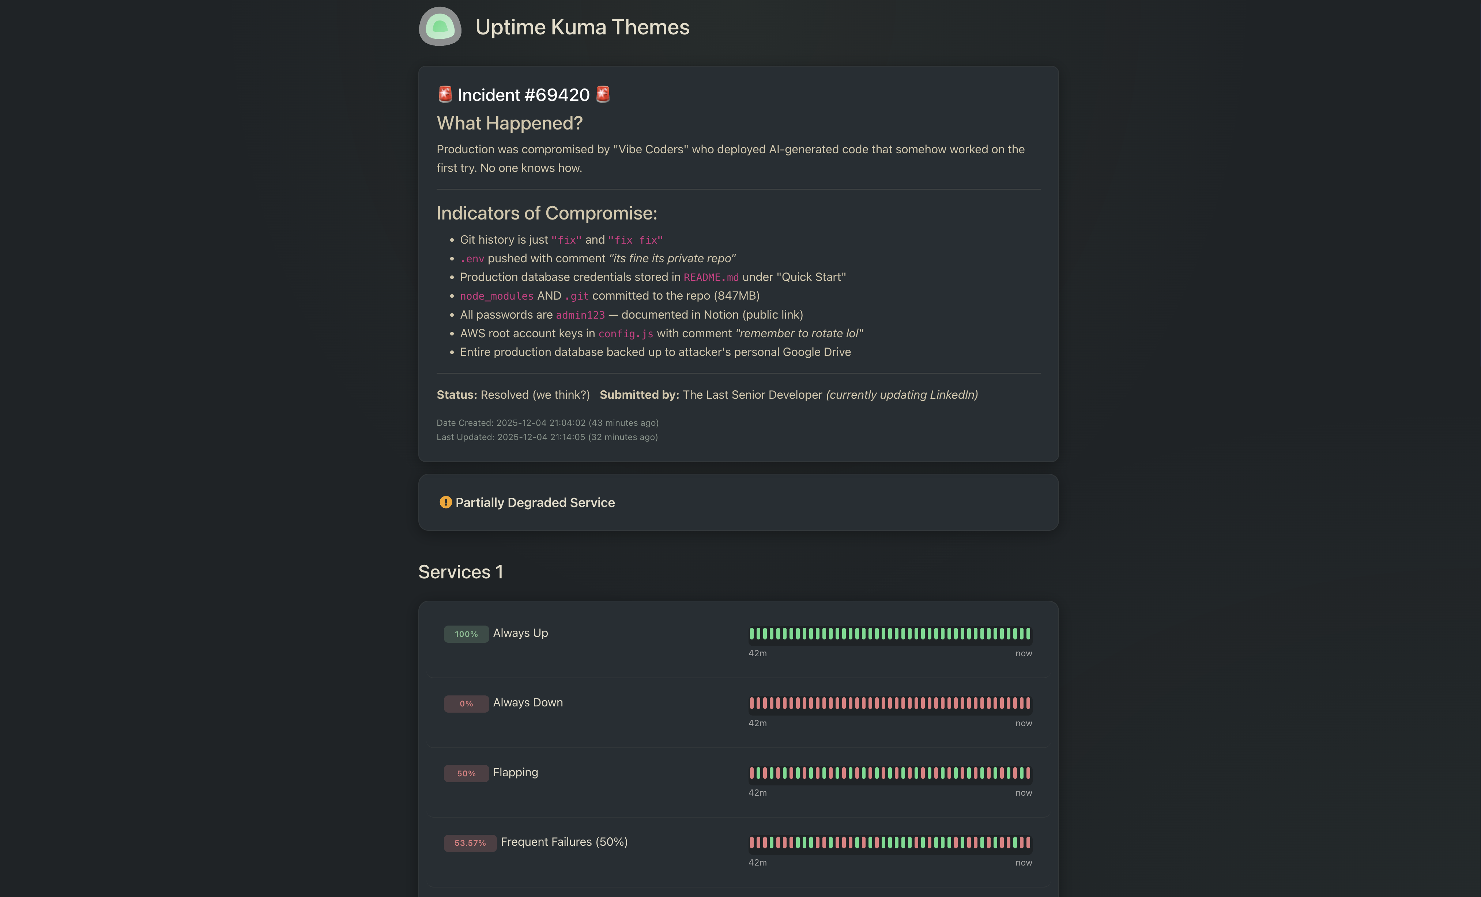Click the Services 1 group heading
The image size is (1481, 897).
[x=460, y=572]
